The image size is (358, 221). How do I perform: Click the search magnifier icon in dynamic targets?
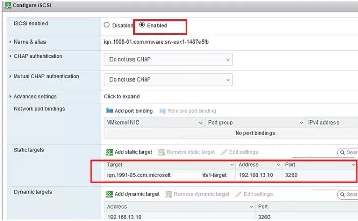[342, 195]
